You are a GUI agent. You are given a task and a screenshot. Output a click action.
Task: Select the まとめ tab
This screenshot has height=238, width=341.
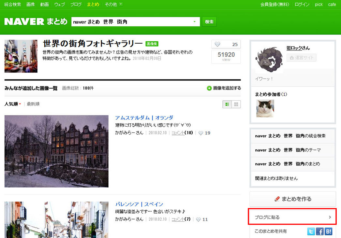93,4
